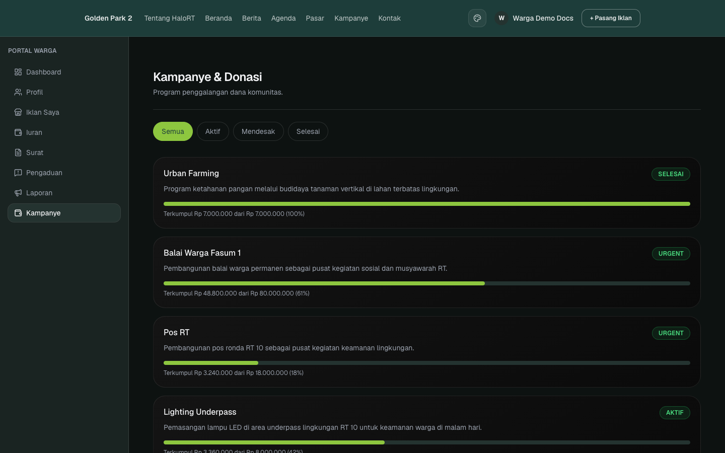Open Kontak in top navigation

[390, 18]
